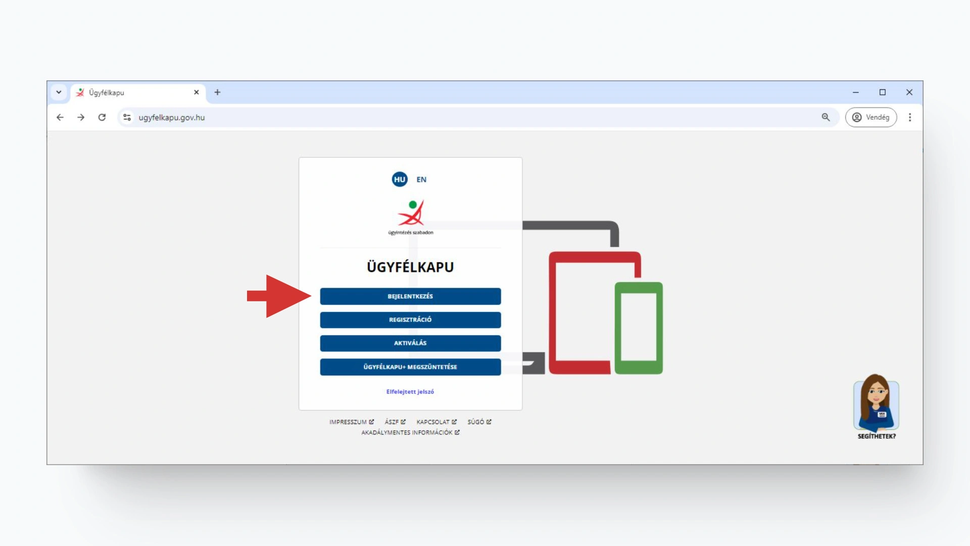
Task: Reload the Ügyfélkapu page
Action: pyautogui.click(x=102, y=117)
